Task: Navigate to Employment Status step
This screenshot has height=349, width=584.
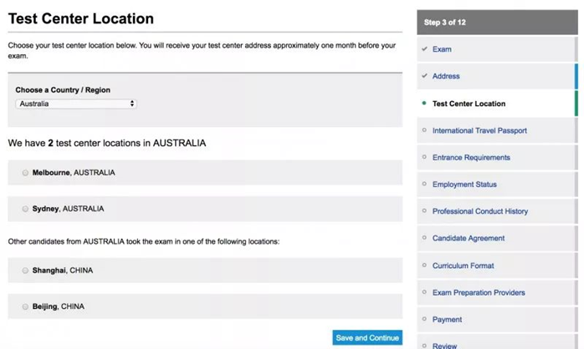Action: [x=464, y=185]
